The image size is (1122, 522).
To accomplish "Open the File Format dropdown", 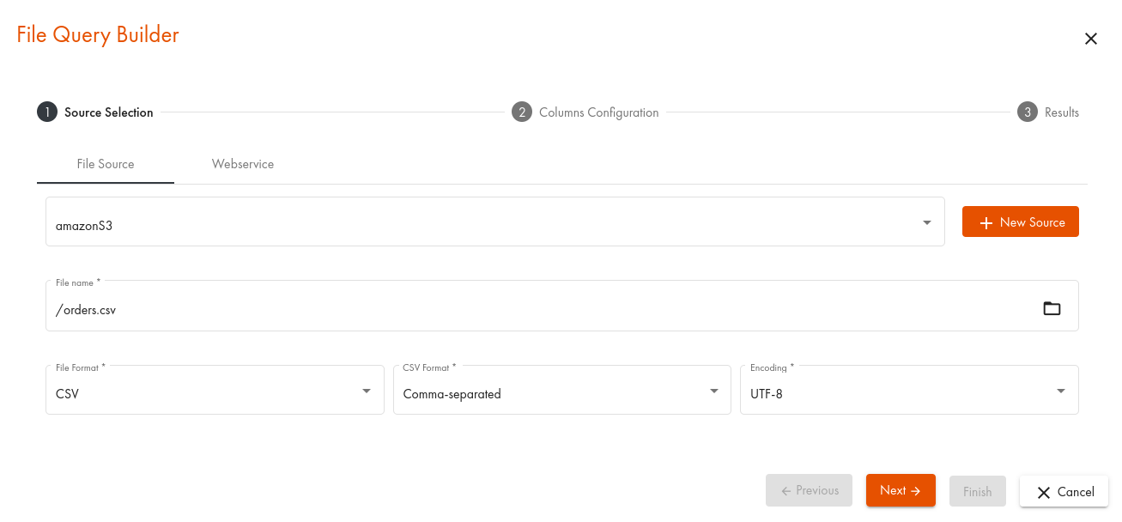I will point(367,391).
